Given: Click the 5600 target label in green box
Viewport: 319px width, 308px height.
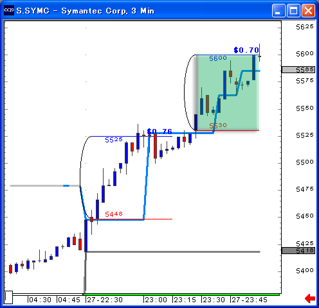Looking at the screenshot, I should pyautogui.click(x=218, y=58).
